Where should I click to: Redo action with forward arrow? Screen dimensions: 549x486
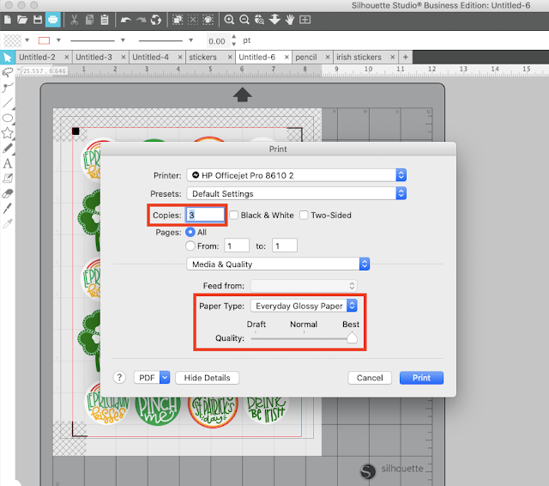[141, 20]
